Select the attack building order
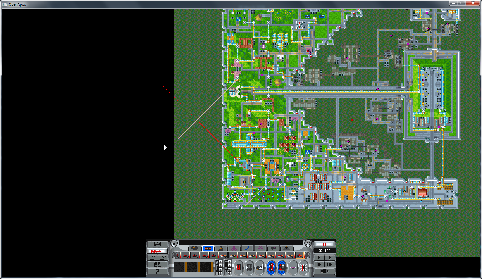Viewport: 482px width, 279px height. [x=282, y=267]
